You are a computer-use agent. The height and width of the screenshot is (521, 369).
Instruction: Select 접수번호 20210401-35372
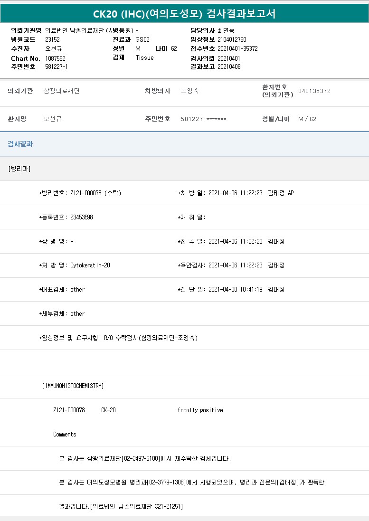237,48
